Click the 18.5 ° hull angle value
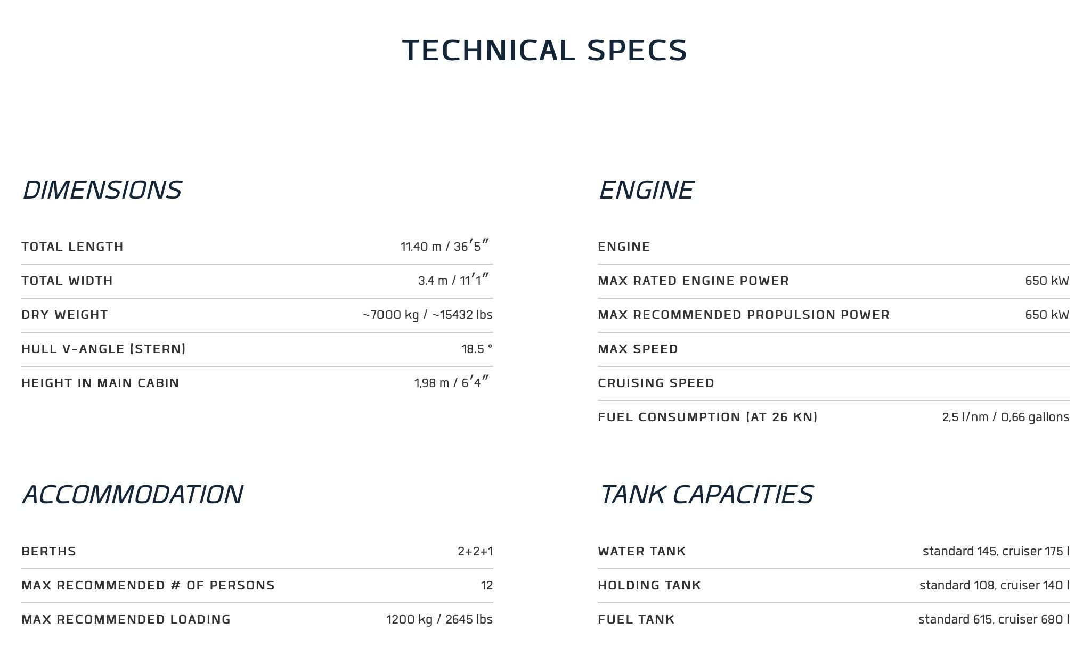This screenshot has width=1091, height=664. tap(477, 349)
